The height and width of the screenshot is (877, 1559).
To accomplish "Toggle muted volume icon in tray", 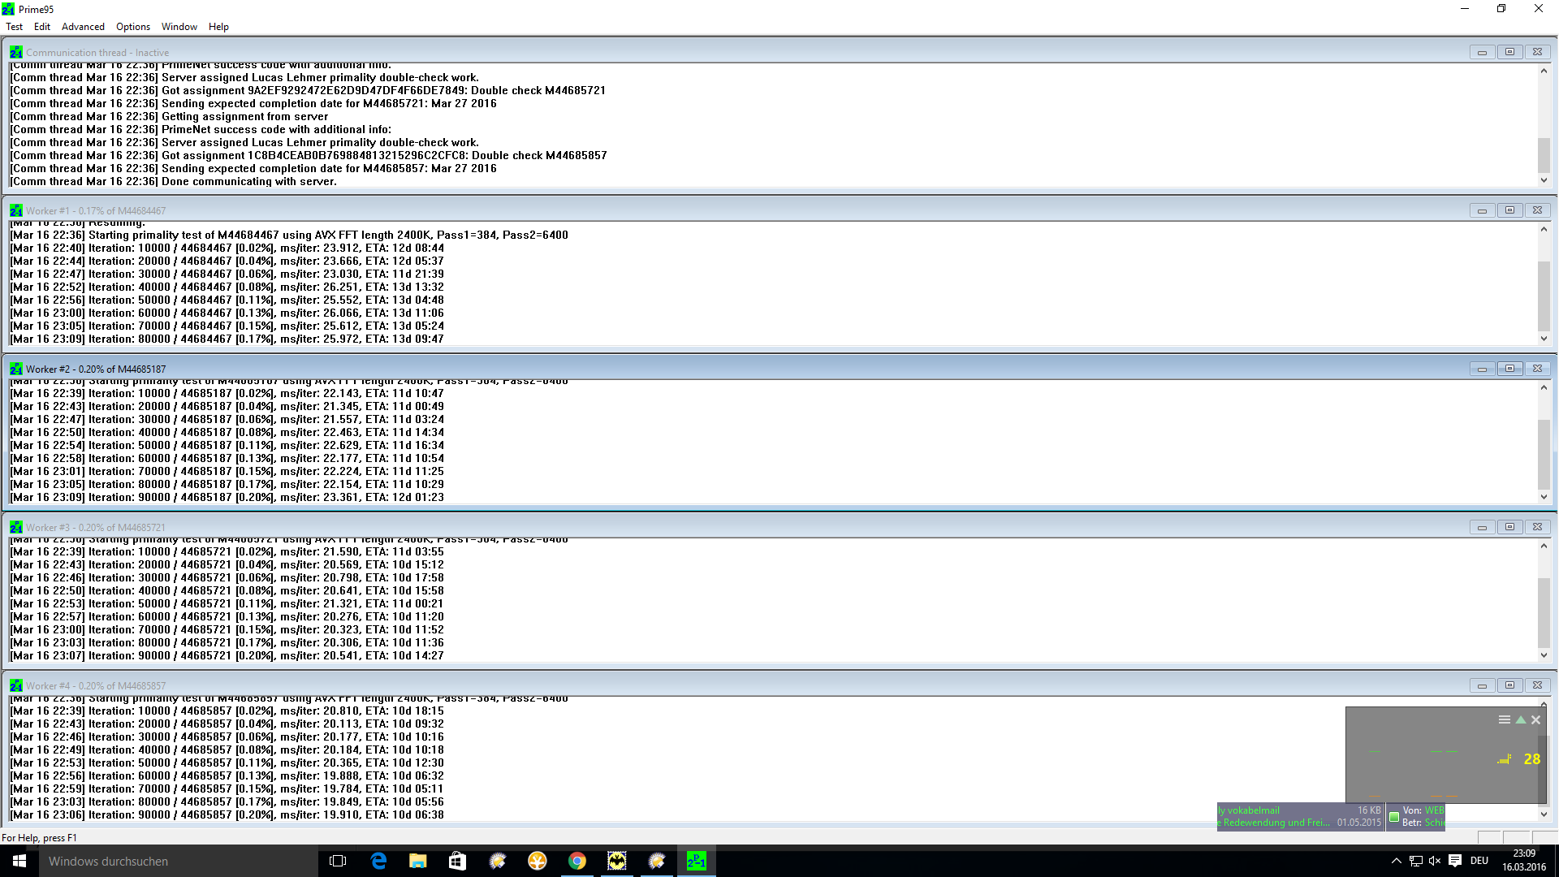I will coord(1434,861).
